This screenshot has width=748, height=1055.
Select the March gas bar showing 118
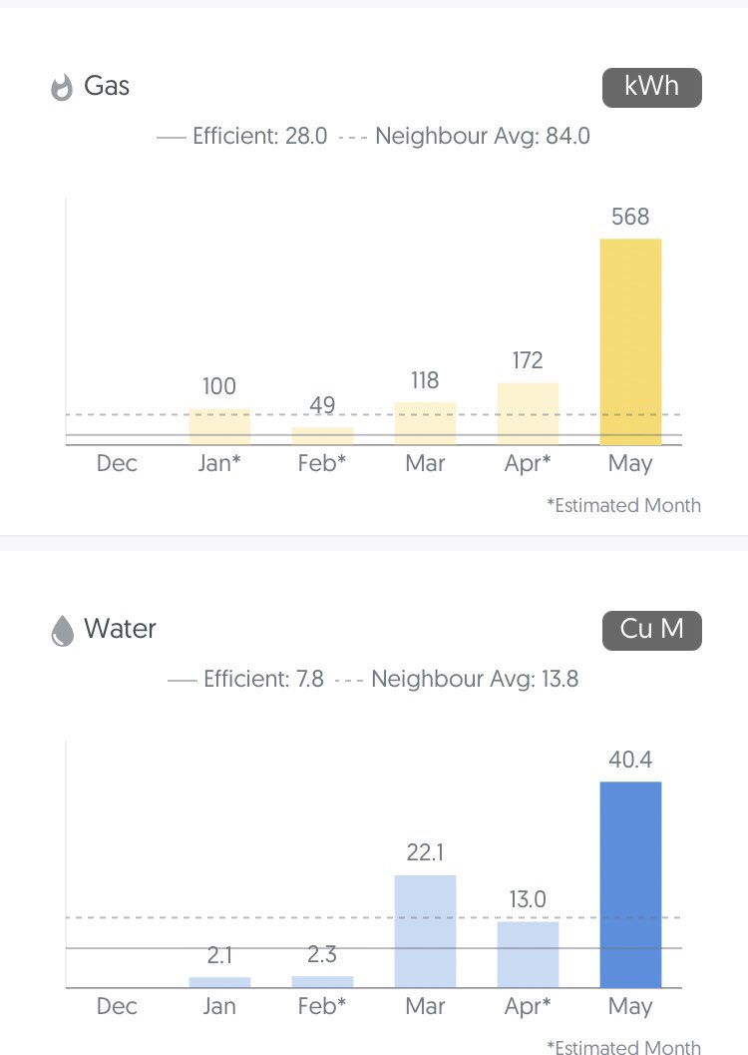425,423
